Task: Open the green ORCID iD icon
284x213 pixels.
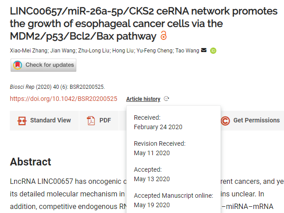Action: [213, 51]
